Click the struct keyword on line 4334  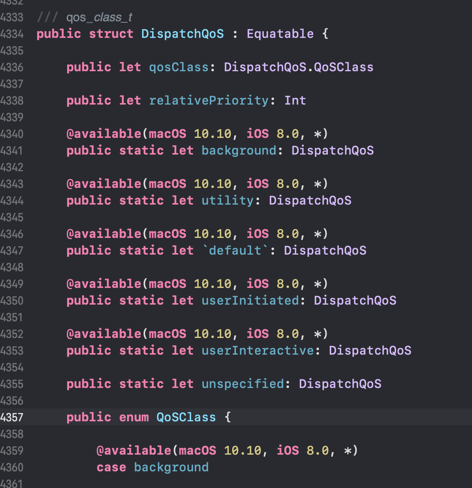(x=111, y=34)
